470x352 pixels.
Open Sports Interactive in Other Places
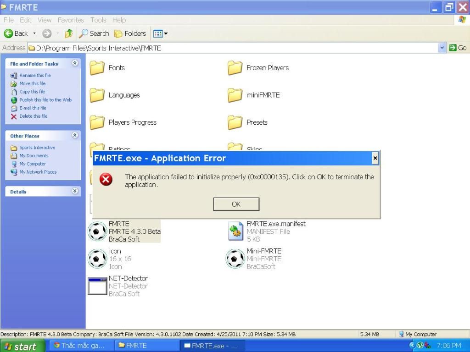pyautogui.click(x=37, y=148)
